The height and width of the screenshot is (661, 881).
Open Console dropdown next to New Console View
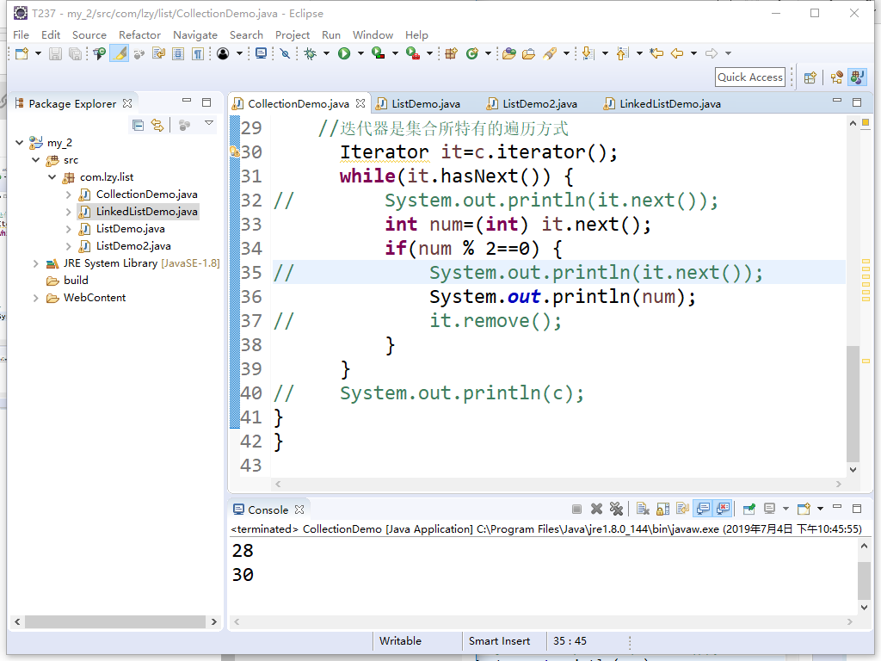tap(820, 510)
